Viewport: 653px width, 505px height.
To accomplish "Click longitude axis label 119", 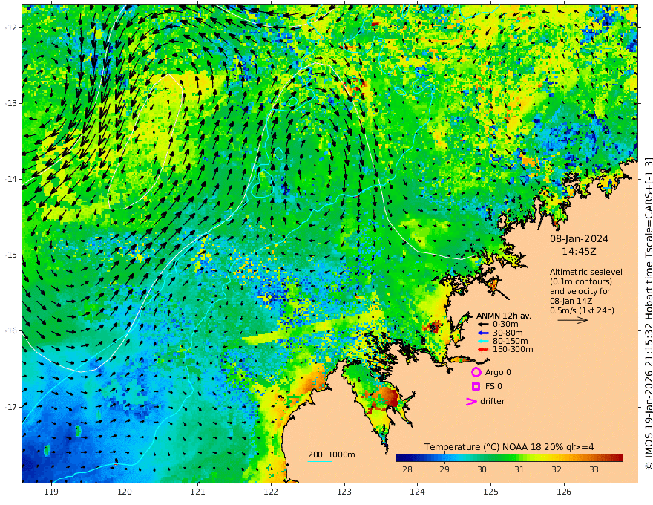I will (51, 492).
